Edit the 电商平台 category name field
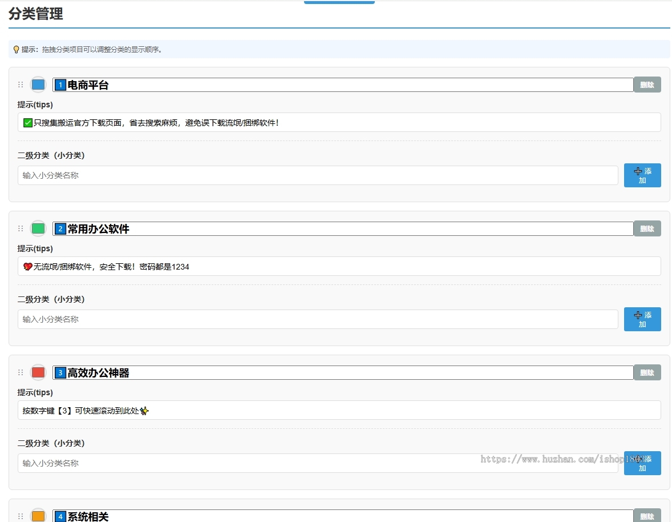This screenshot has width=672, height=522. point(343,85)
